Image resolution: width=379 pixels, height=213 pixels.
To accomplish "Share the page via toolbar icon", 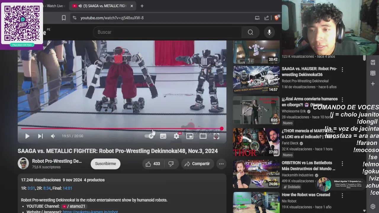I will coord(266,18).
